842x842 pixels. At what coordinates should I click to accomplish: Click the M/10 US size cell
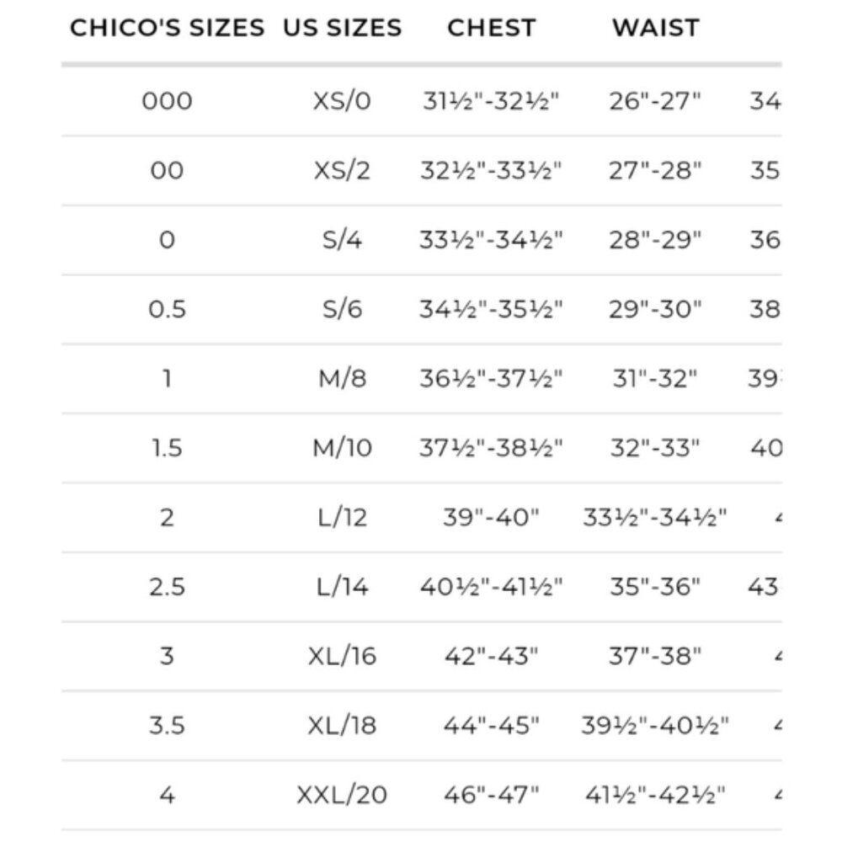pos(342,448)
